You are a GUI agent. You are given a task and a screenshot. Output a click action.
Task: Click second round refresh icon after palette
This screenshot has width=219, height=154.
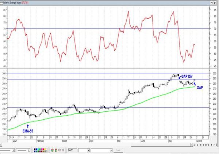(56, 150)
